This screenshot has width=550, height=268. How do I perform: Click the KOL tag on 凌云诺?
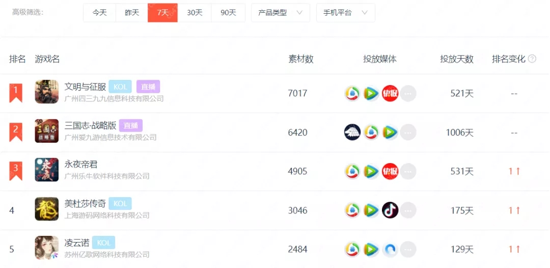coord(103,243)
